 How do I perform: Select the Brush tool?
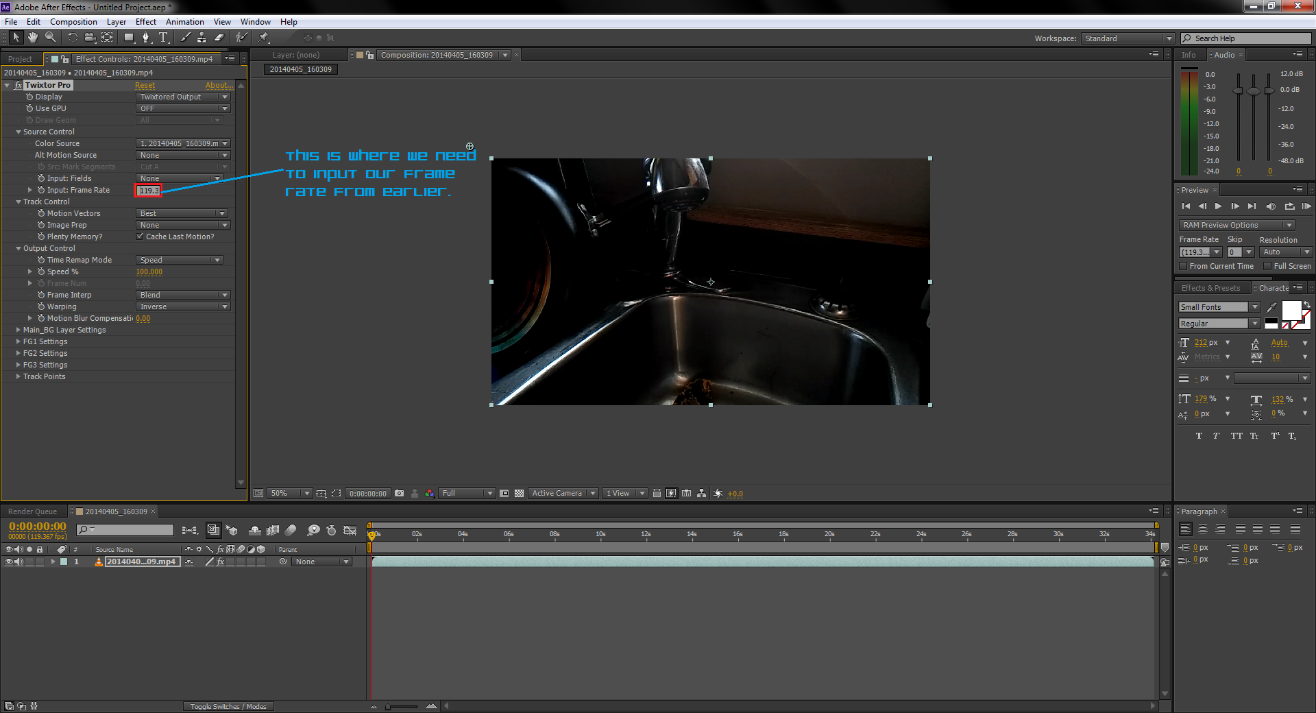click(185, 37)
